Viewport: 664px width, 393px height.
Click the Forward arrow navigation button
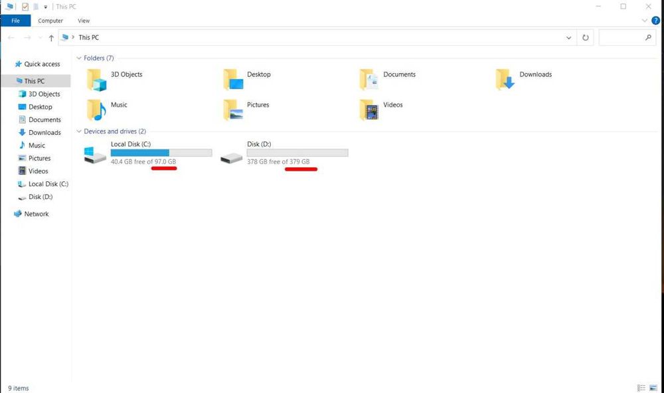27,38
